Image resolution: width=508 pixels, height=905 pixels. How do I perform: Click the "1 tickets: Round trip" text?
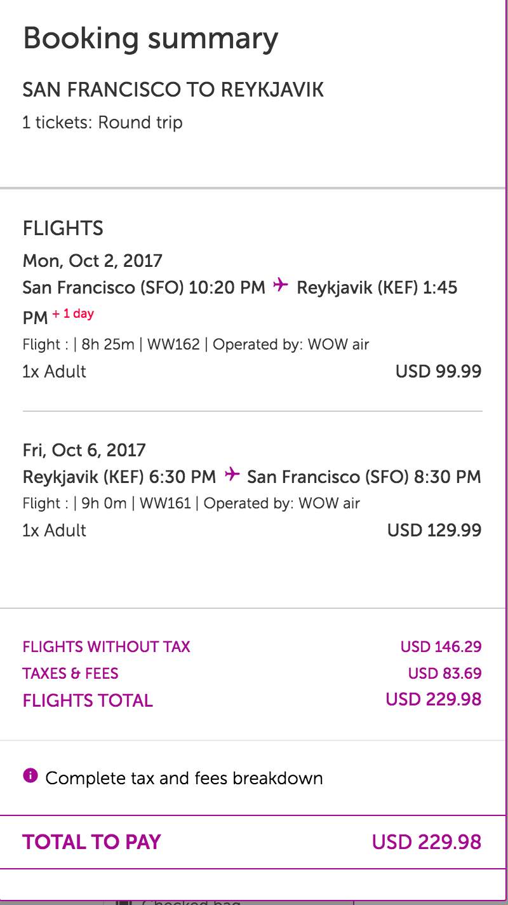[x=102, y=122]
